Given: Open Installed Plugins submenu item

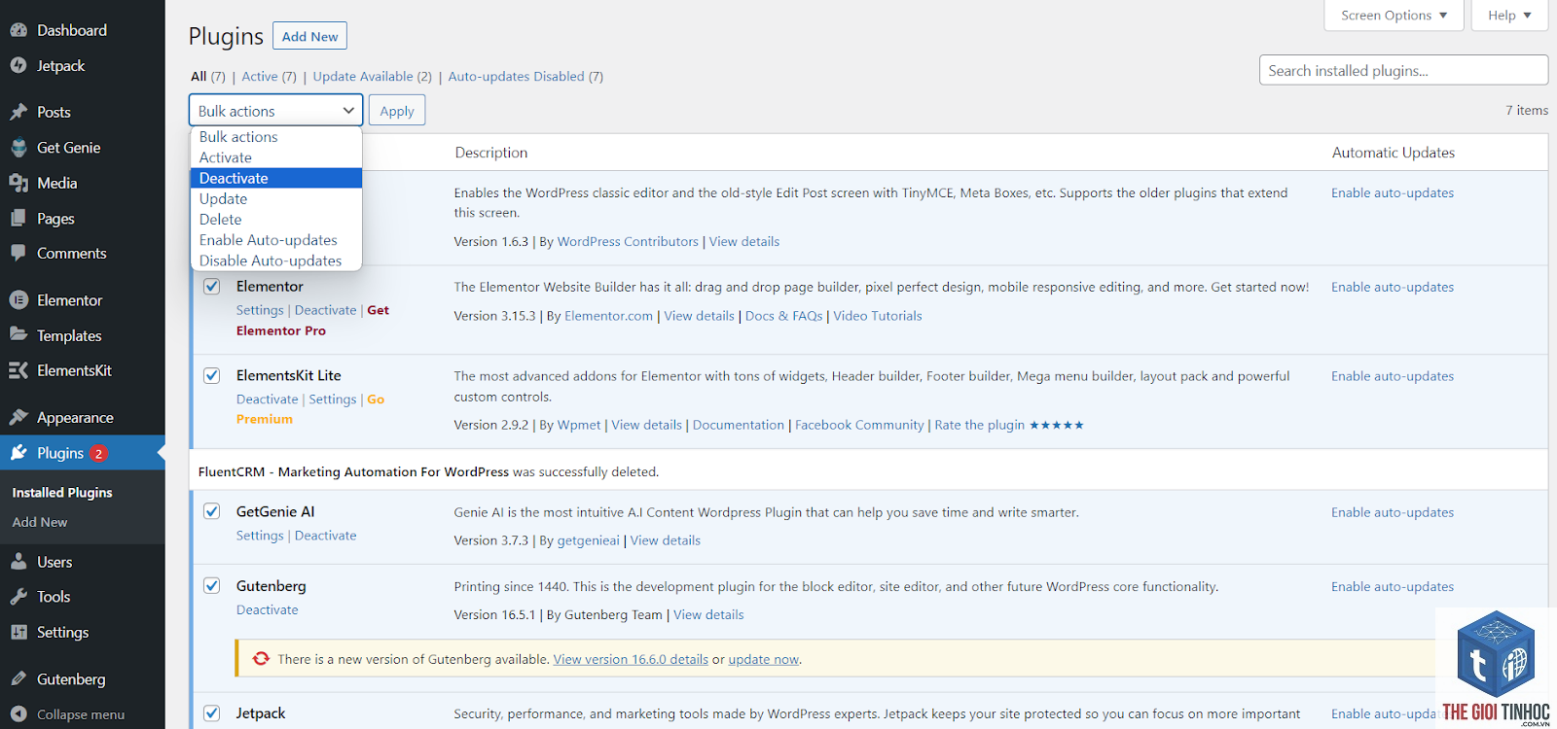Looking at the screenshot, I should tap(62, 493).
